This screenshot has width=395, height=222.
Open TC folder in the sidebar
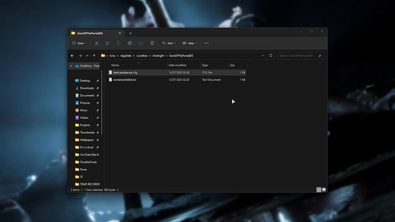tap(81, 177)
